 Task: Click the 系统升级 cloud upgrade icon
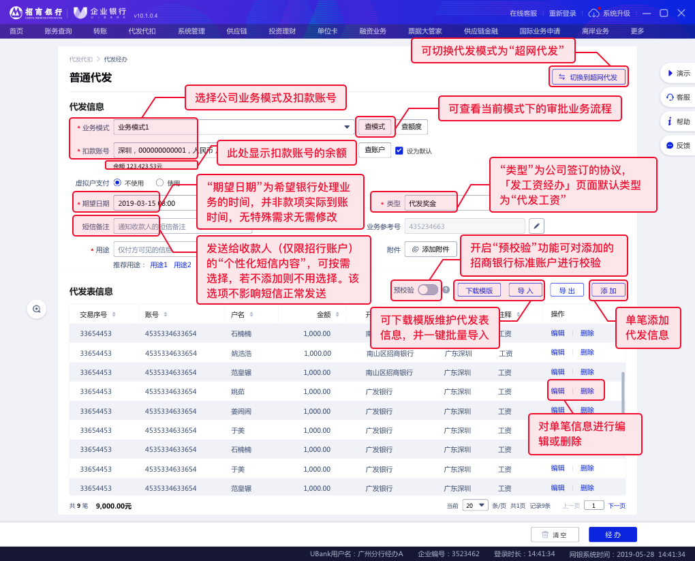pos(594,13)
